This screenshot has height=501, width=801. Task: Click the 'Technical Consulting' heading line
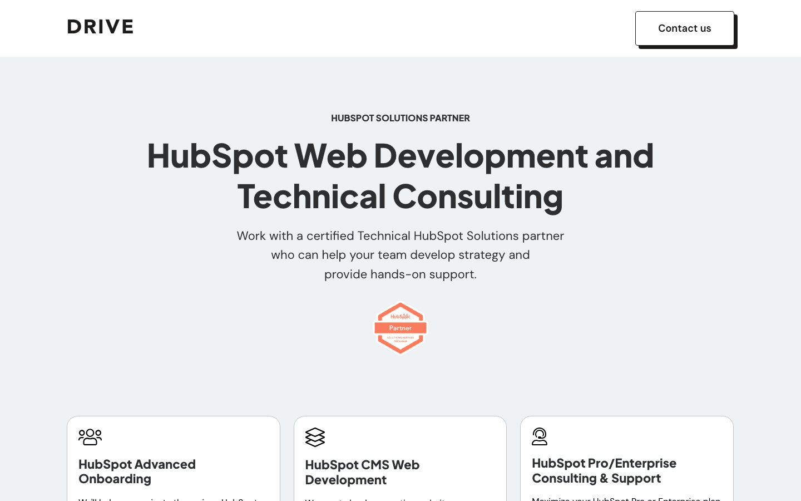pyautogui.click(x=400, y=197)
